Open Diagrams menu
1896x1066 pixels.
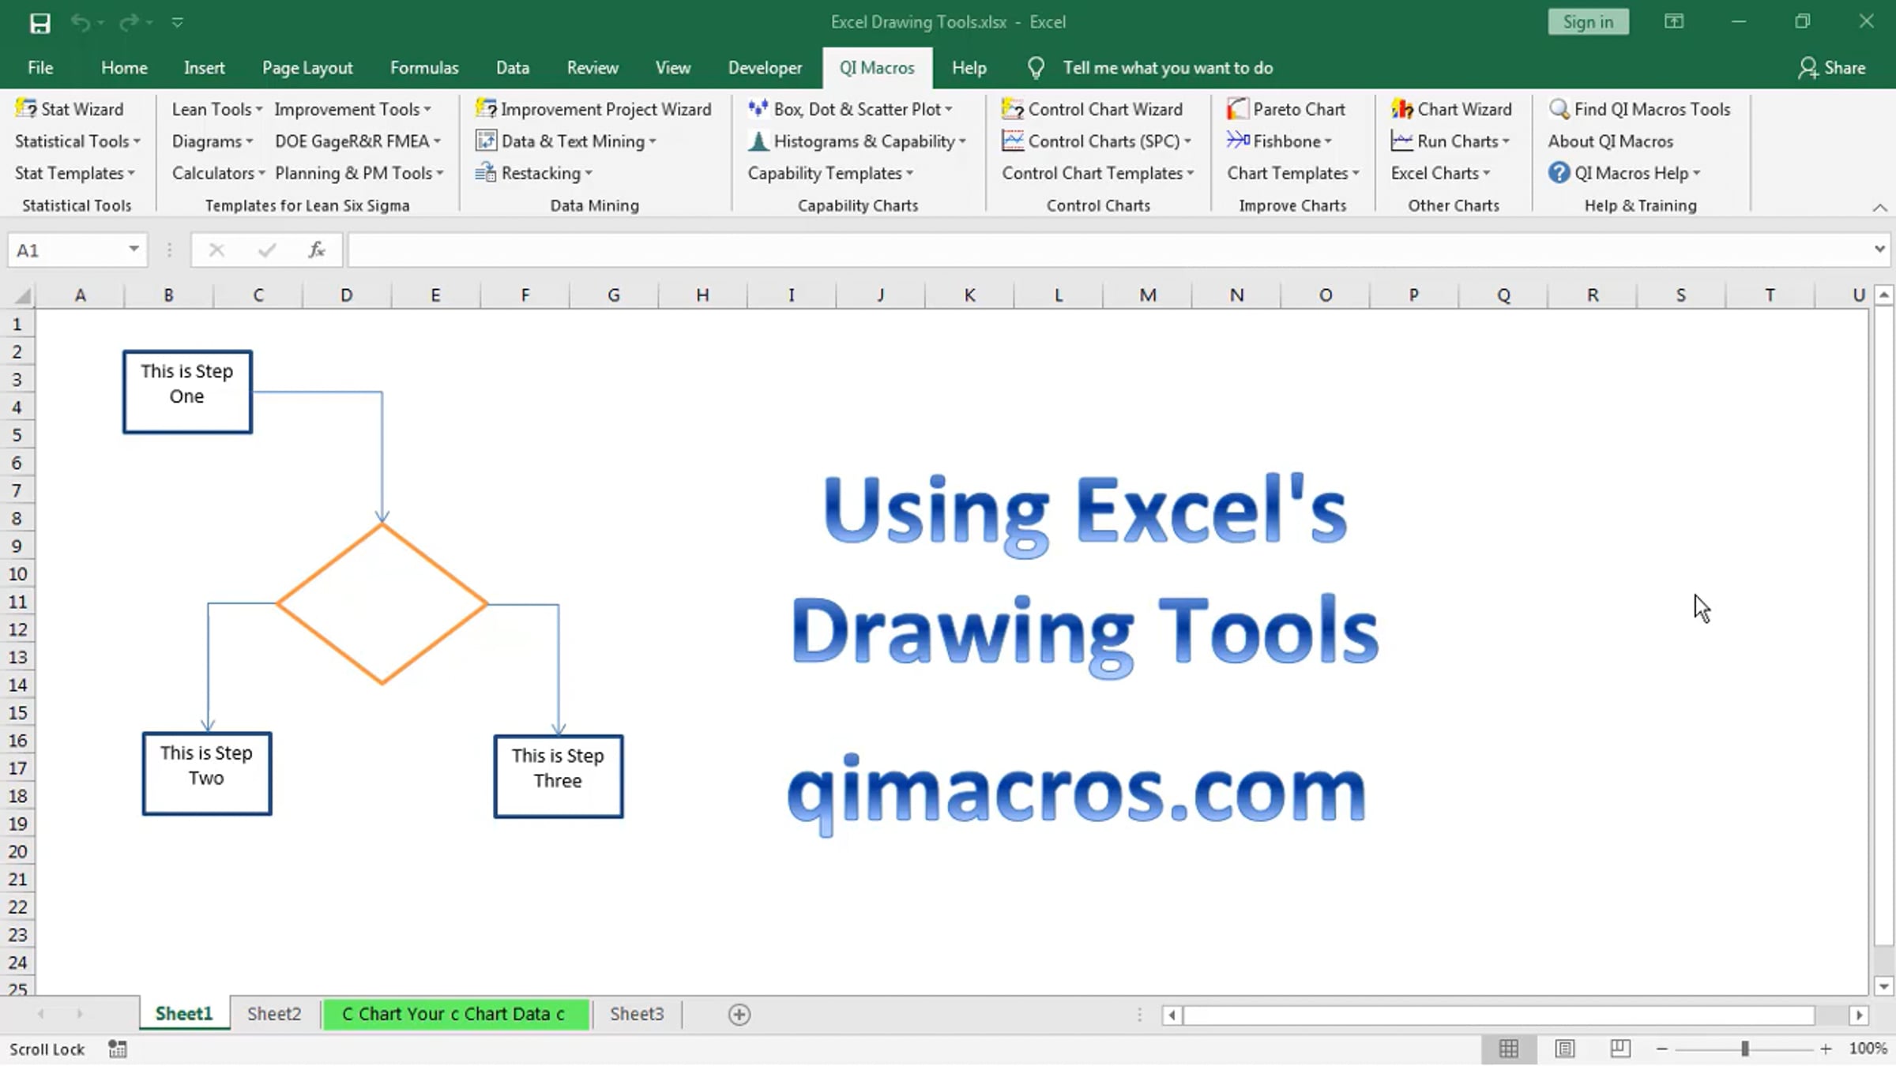pos(213,141)
